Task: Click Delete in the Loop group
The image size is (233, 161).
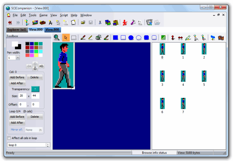Action: click(x=35, y=117)
